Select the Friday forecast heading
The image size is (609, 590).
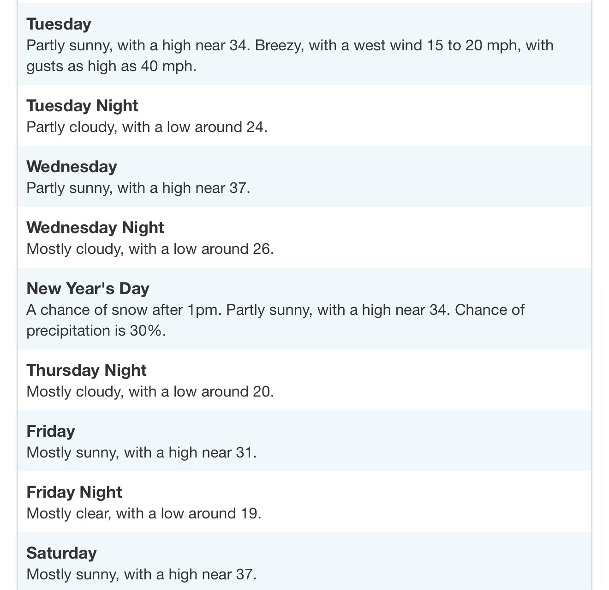click(51, 431)
